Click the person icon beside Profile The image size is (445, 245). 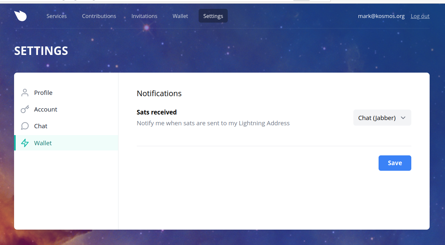point(25,93)
